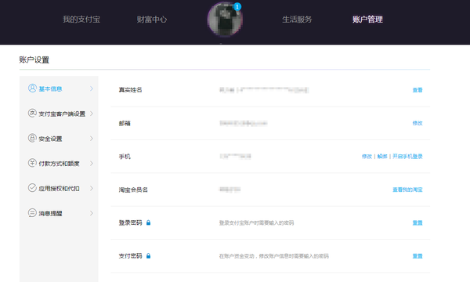
Task: Expand the 基本信息 chevron arrow
Action: (x=92, y=89)
